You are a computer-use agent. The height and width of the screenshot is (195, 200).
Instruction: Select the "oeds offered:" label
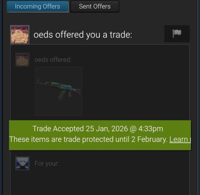[x=53, y=60]
